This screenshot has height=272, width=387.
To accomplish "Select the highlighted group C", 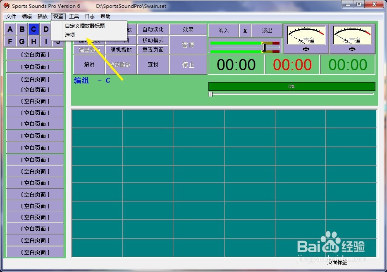I will pyautogui.click(x=34, y=29).
